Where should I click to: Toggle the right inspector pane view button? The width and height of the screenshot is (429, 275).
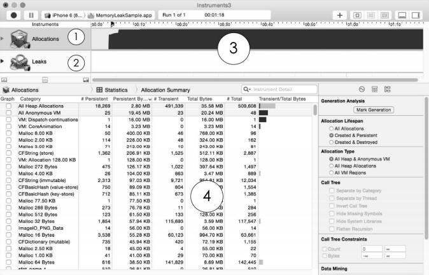point(416,14)
